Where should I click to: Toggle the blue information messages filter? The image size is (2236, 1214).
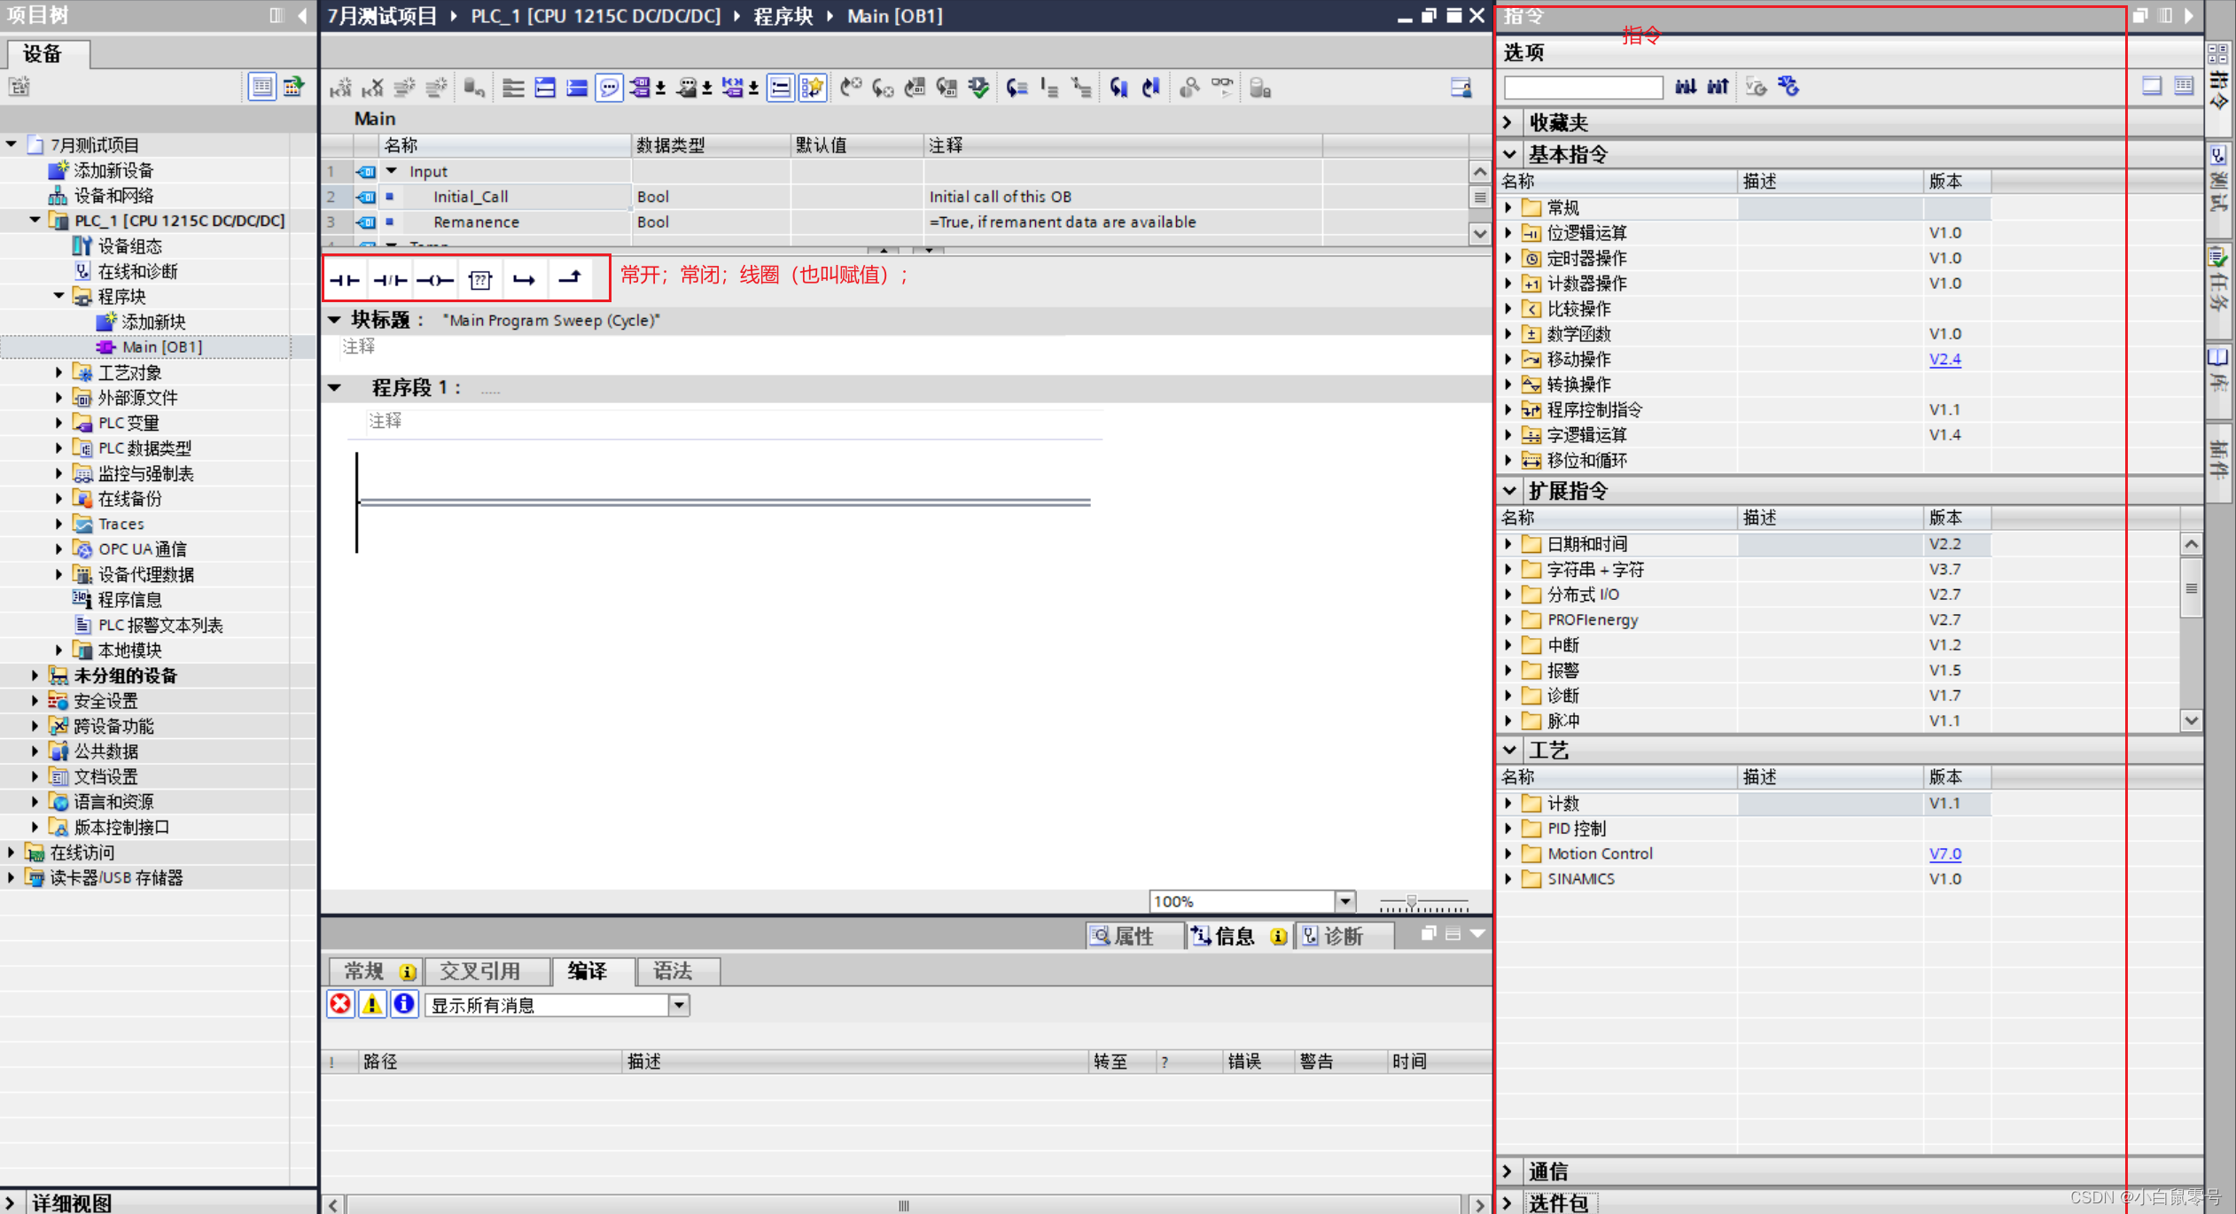pyautogui.click(x=404, y=1004)
